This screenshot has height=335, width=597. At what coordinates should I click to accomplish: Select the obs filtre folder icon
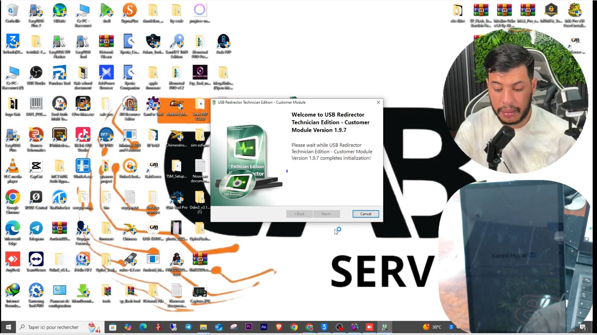click(x=458, y=13)
